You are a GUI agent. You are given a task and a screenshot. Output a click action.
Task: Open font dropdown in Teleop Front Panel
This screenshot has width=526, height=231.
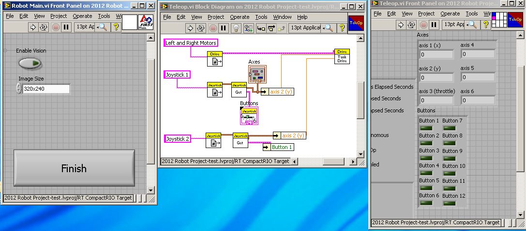(x=453, y=25)
